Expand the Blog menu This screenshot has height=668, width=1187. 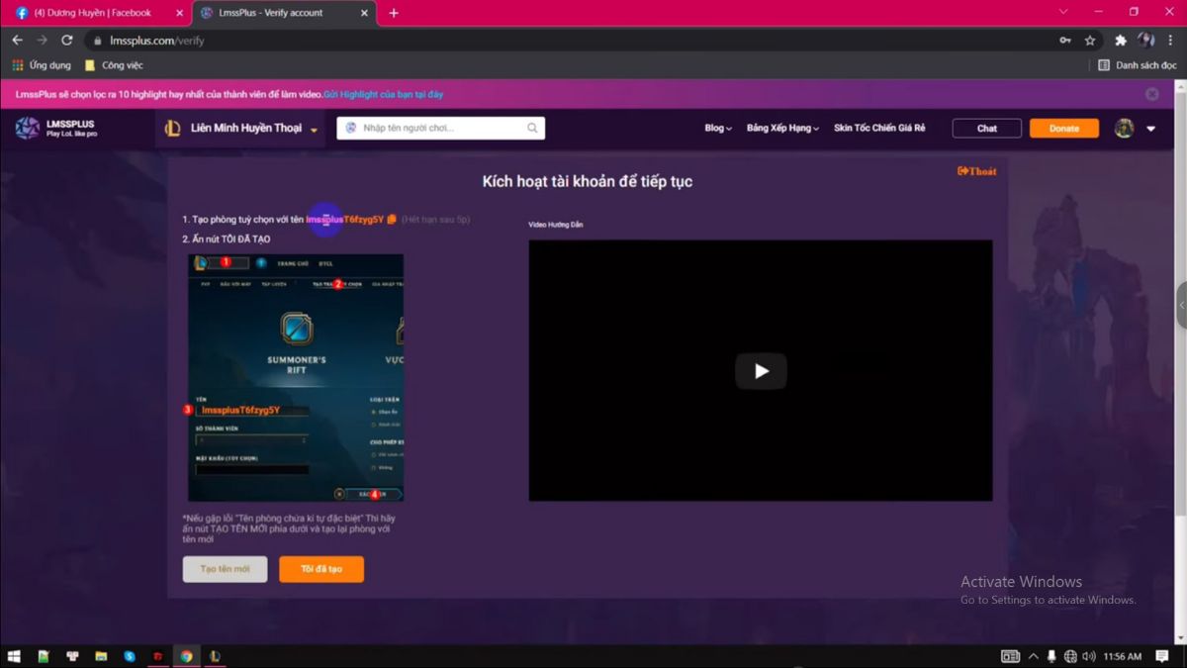[718, 128]
